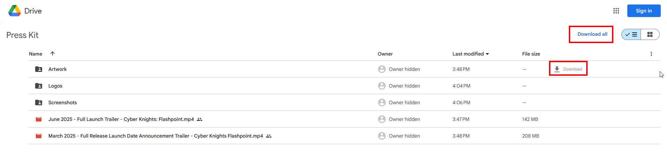This screenshot has height=156, width=667.
Task: Open the three-dot more options menu
Action: [x=651, y=54]
